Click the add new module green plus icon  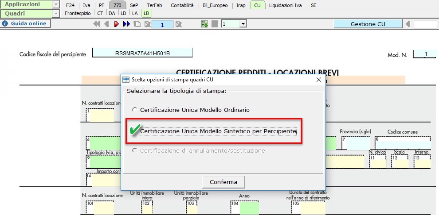pos(204,24)
